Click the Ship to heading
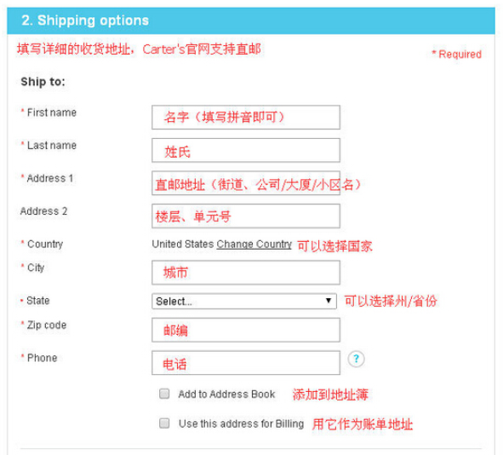This screenshot has width=503, height=455. pyautogui.click(x=43, y=82)
